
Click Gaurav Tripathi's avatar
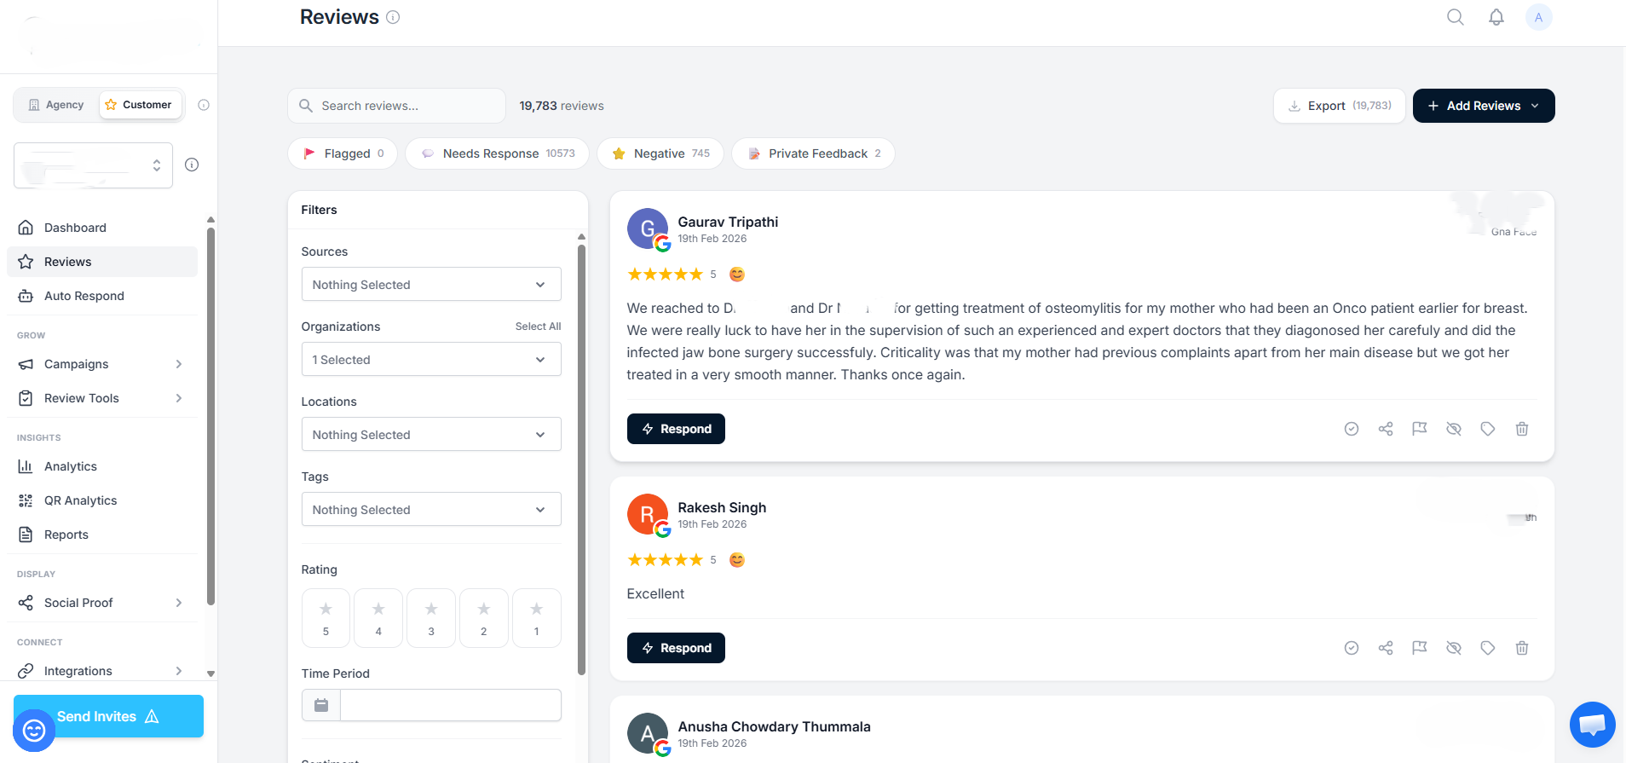tap(648, 228)
